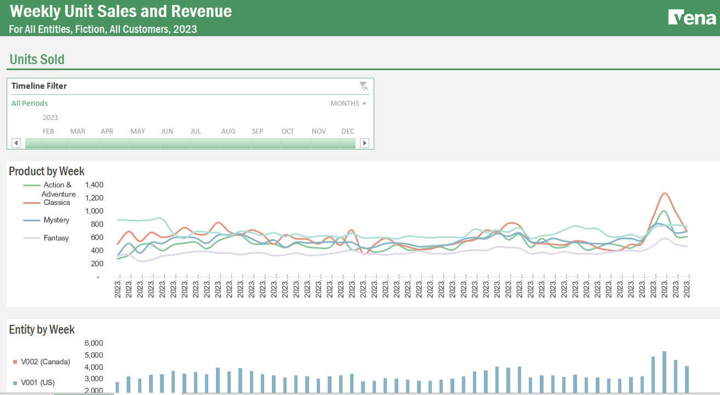The width and height of the screenshot is (720, 395).
Task: Click the Mystery series line marker in legend
Action: (31, 220)
